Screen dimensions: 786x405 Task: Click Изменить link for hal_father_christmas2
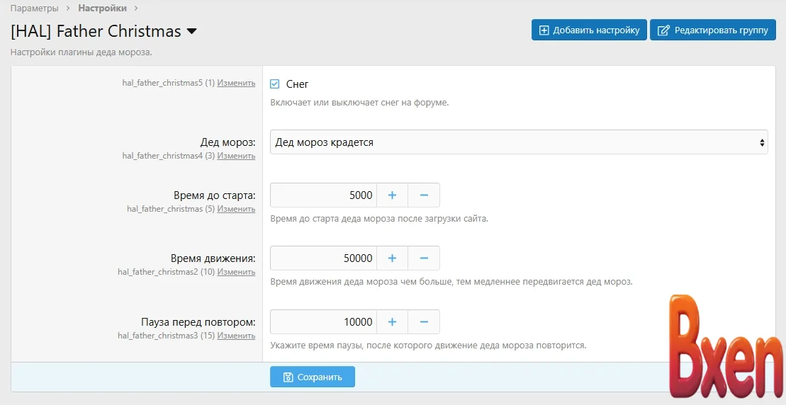(x=236, y=272)
